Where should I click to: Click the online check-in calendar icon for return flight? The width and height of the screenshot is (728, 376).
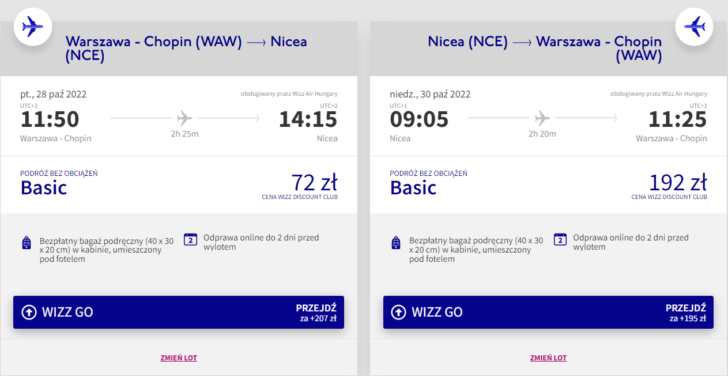point(560,239)
